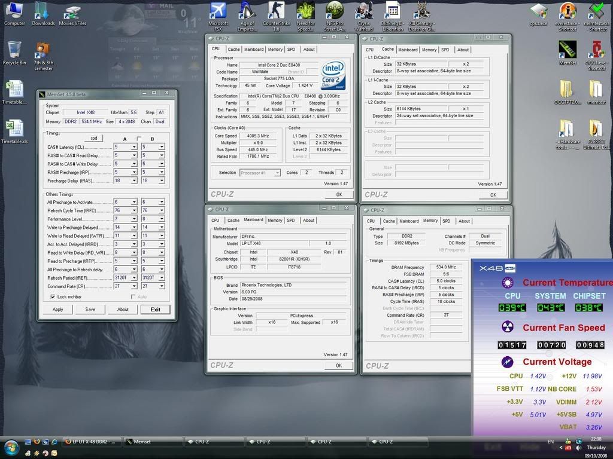Switch to LP UT X-48 DDR2 taskbar window
613x459 pixels.
pos(92,442)
